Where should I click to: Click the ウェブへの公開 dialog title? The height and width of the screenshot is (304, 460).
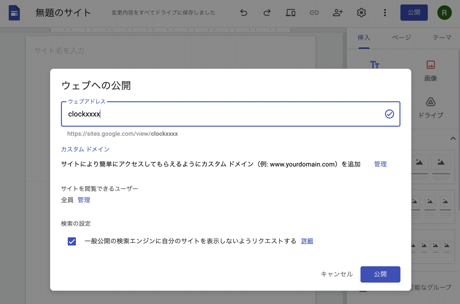pyautogui.click(x=96, y=85)
